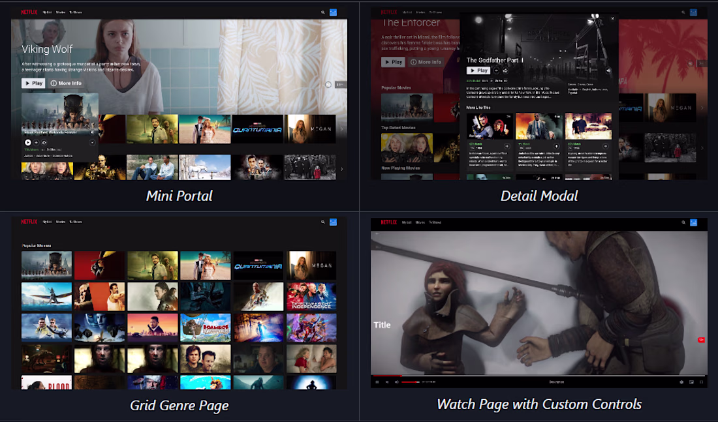Image resolution: width=718 pixels, height=422 pixels.
Task: Open the white horse snow thumbnail in Mini Portal
Action: click(205, 167)
